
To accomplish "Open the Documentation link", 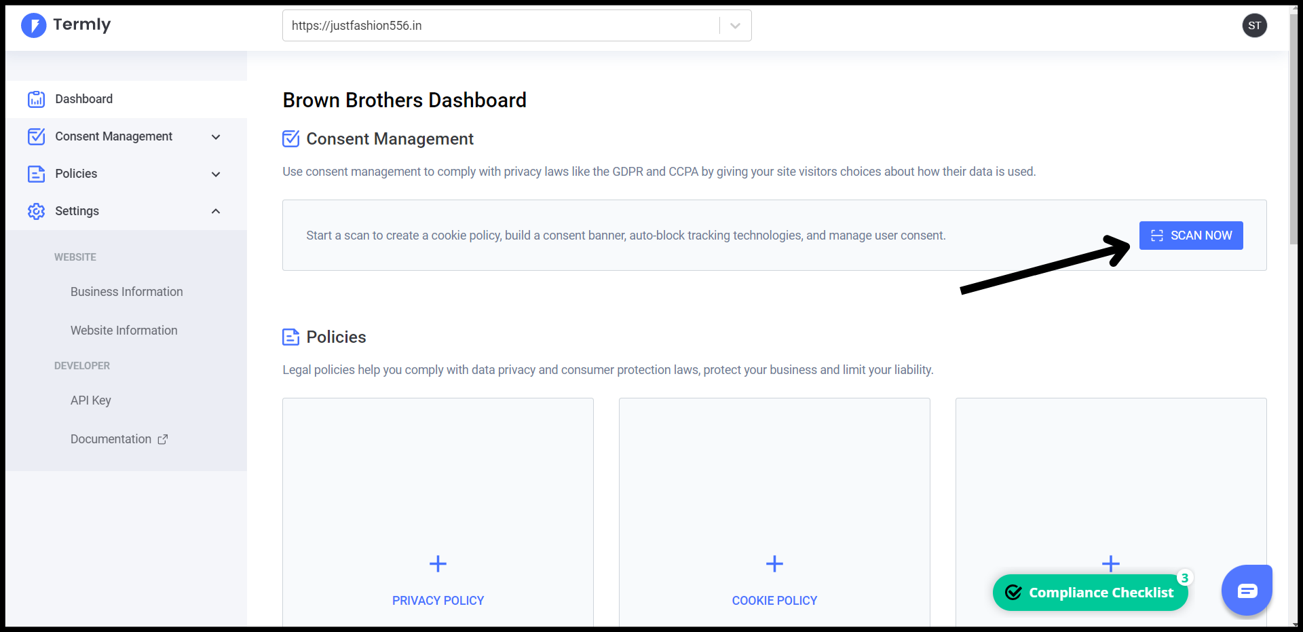I will click(119, 439).
